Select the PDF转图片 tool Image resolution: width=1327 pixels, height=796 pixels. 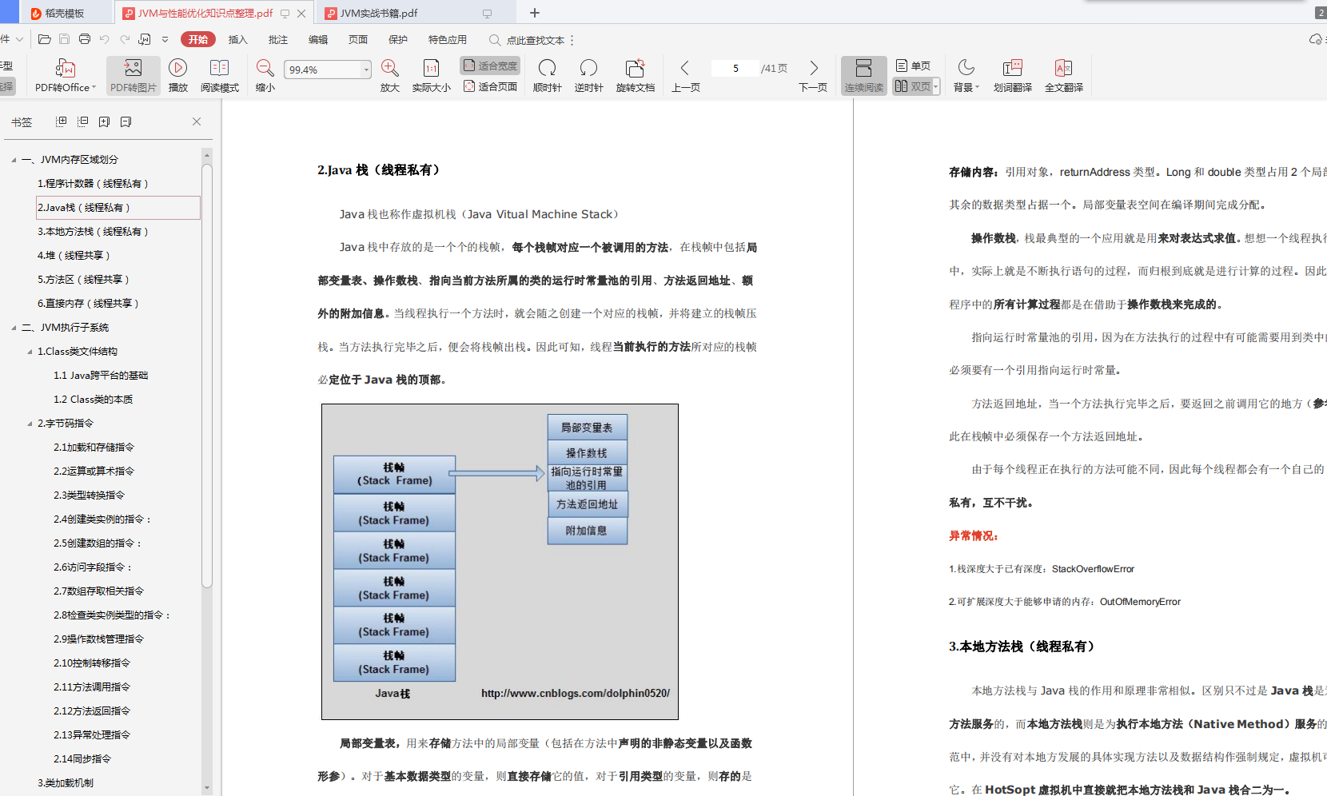click(133, 76)
